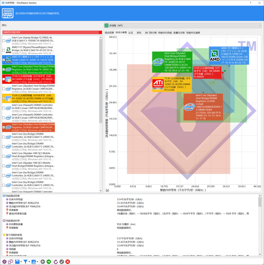
Task: Open the 排名 tab
Action: 139,32
